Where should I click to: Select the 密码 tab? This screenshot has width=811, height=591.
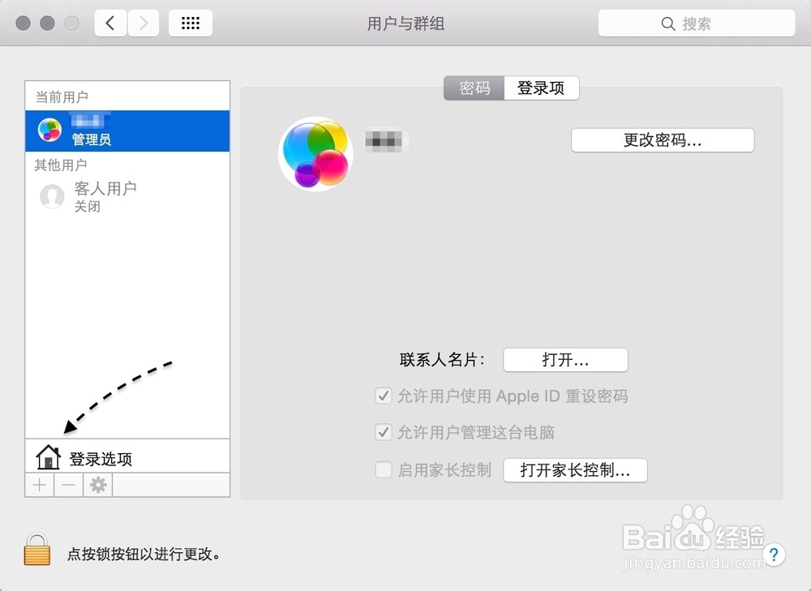tap(473, 88)
